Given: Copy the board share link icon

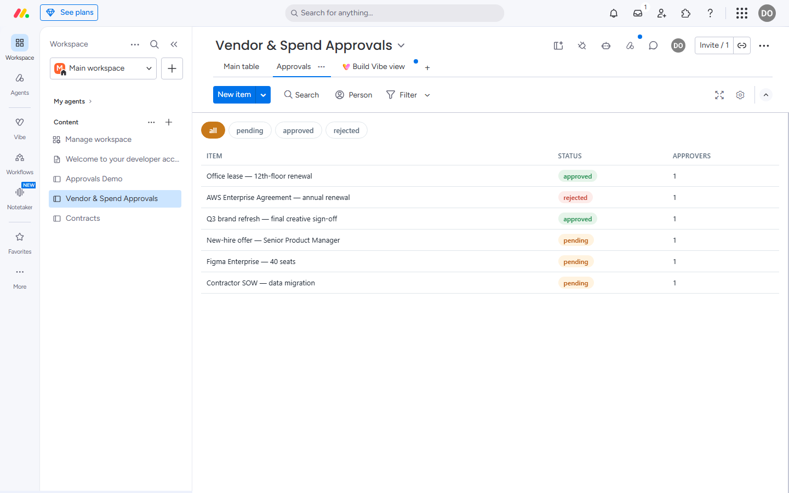Looking at the screenshot, I should [742, 45].
